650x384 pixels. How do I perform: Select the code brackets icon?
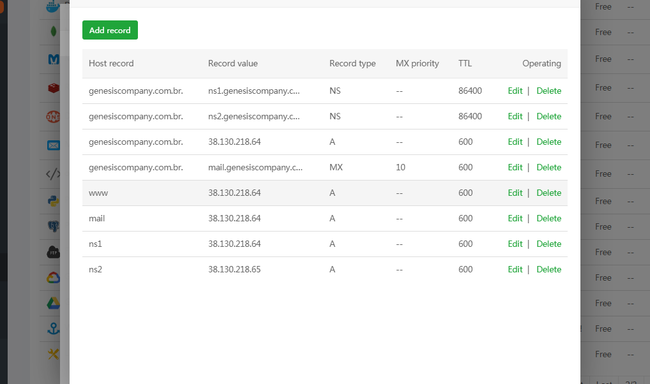point(54,174)
